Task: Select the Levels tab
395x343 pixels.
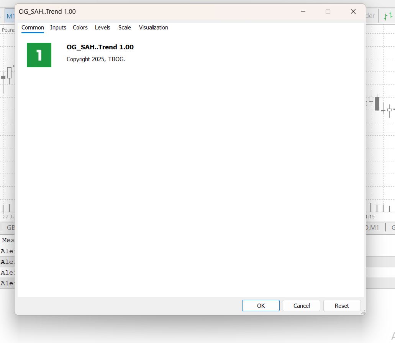Action: point(103,28)
